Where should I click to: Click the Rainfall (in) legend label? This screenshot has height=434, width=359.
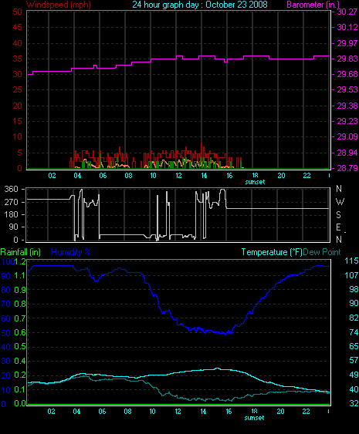[21, 252]
